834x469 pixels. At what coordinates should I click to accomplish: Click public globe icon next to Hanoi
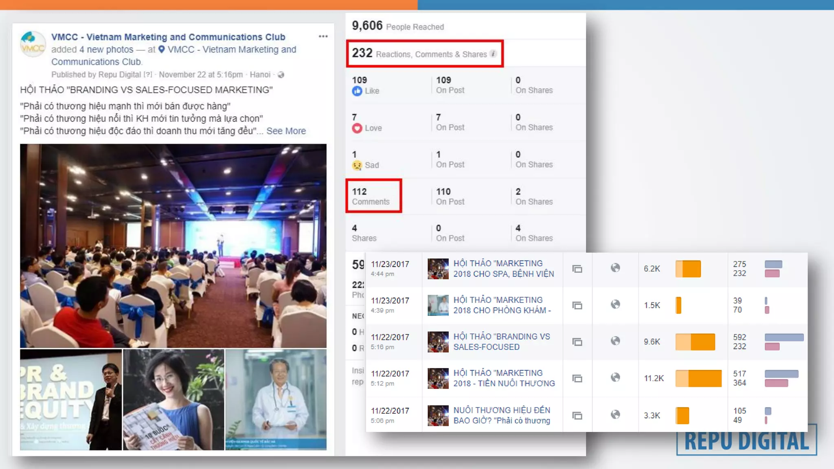click(x=281, y=75)
